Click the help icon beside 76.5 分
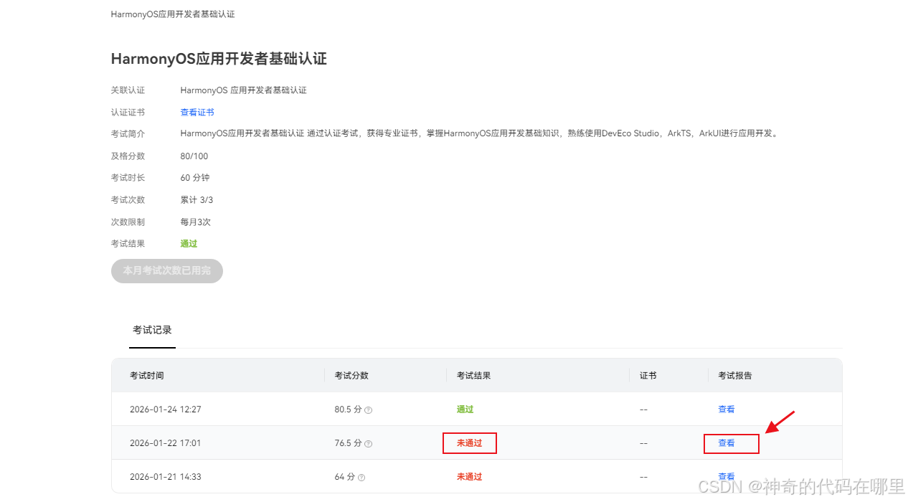This screenshot has height=502, width=908. pyautogui.click(x=369, y=444)
